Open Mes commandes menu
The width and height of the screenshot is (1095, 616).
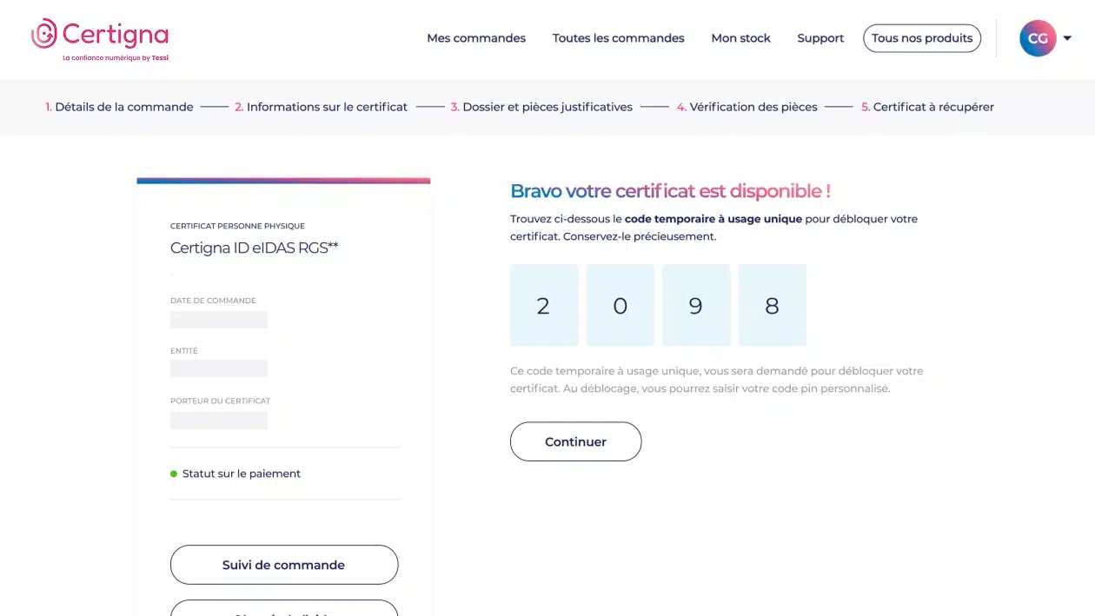pyautogui.click(x=476, y=38)
